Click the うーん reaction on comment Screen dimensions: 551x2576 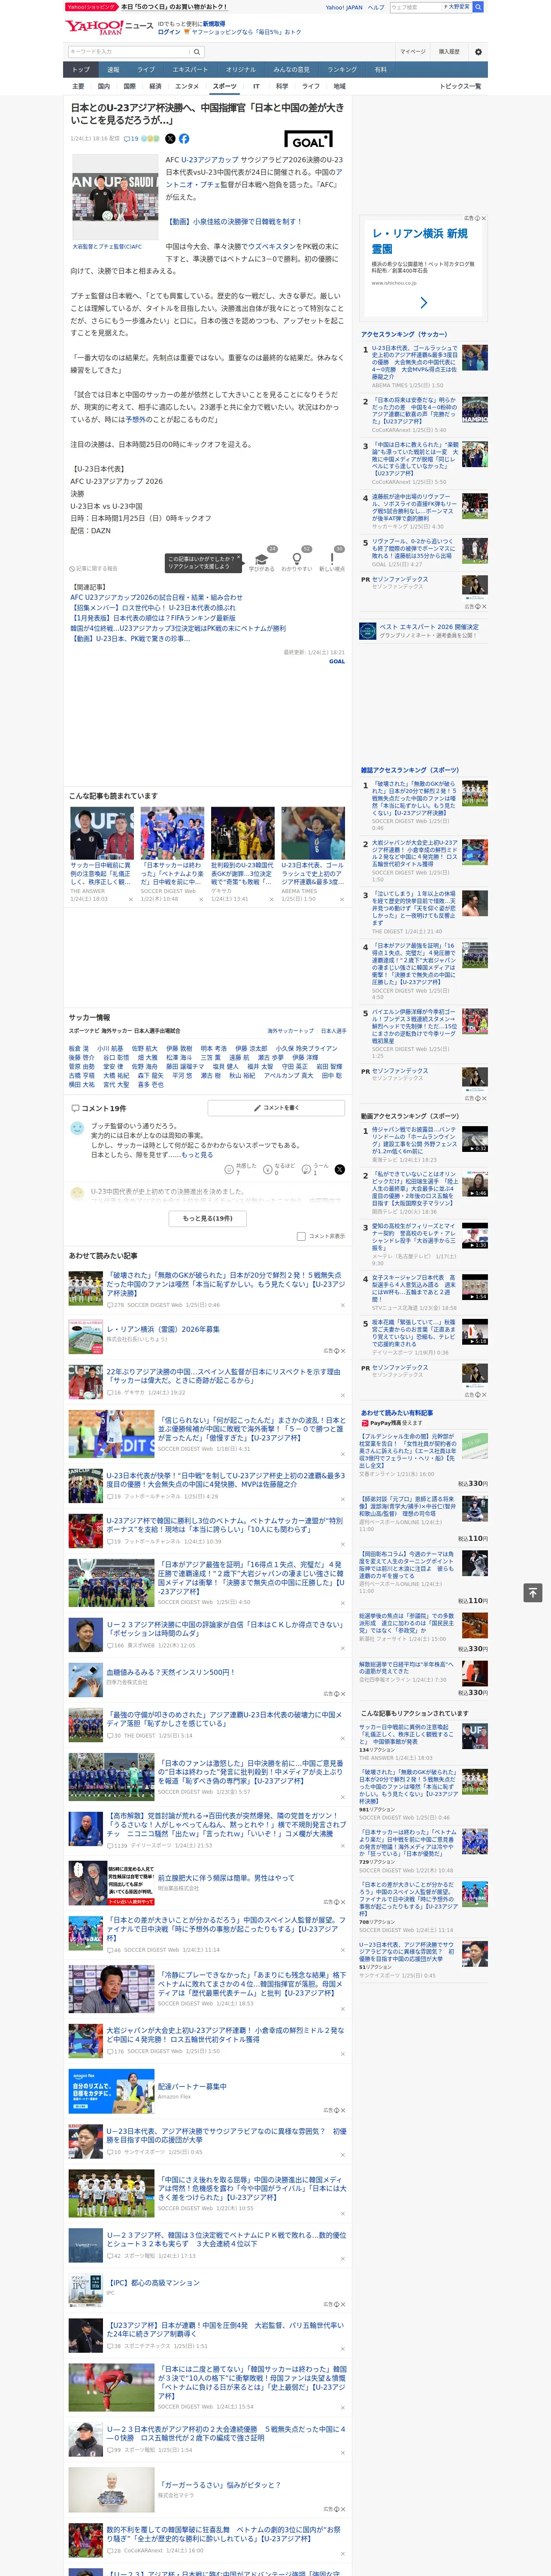click(306, 1170)
